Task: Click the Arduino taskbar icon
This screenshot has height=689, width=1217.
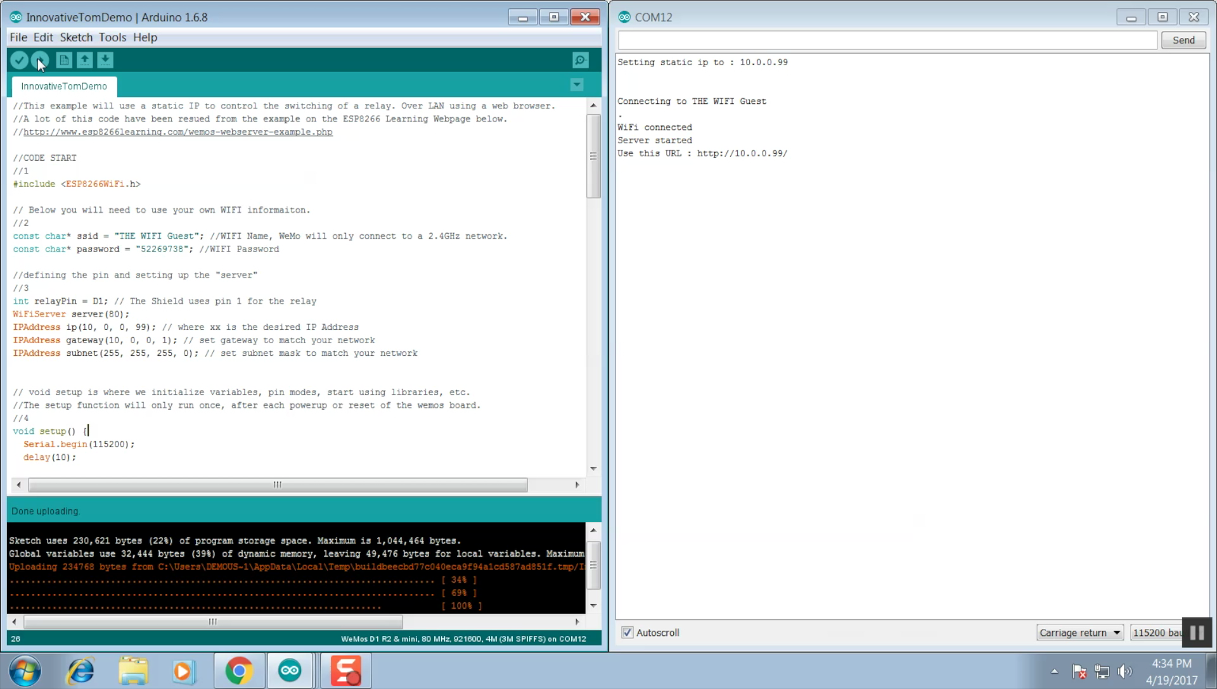Action: tap(289, 671)
